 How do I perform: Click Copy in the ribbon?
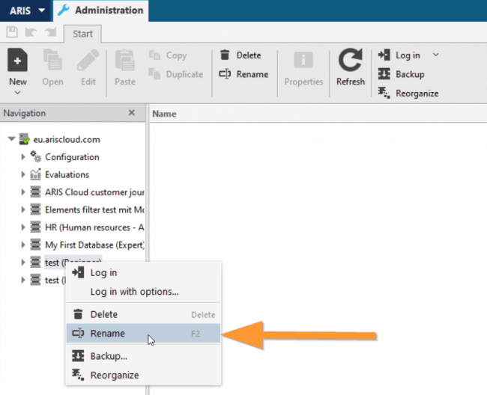168,55
